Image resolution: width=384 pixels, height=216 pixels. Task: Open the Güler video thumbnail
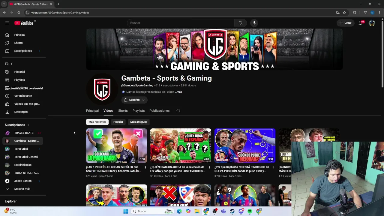116,145
